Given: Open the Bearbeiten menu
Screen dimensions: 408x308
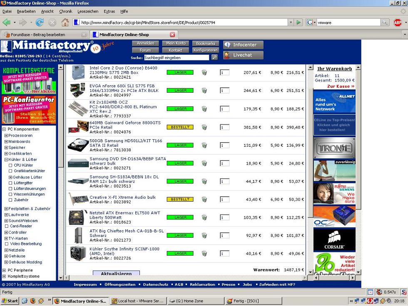Looking at the screenshot, I should click(x=26, y=11).
